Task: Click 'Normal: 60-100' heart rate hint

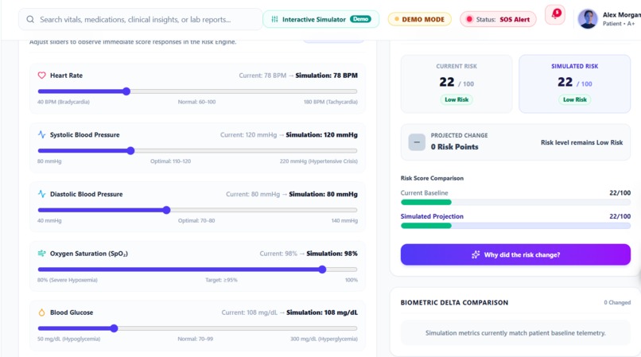Action: pos(196,102)
